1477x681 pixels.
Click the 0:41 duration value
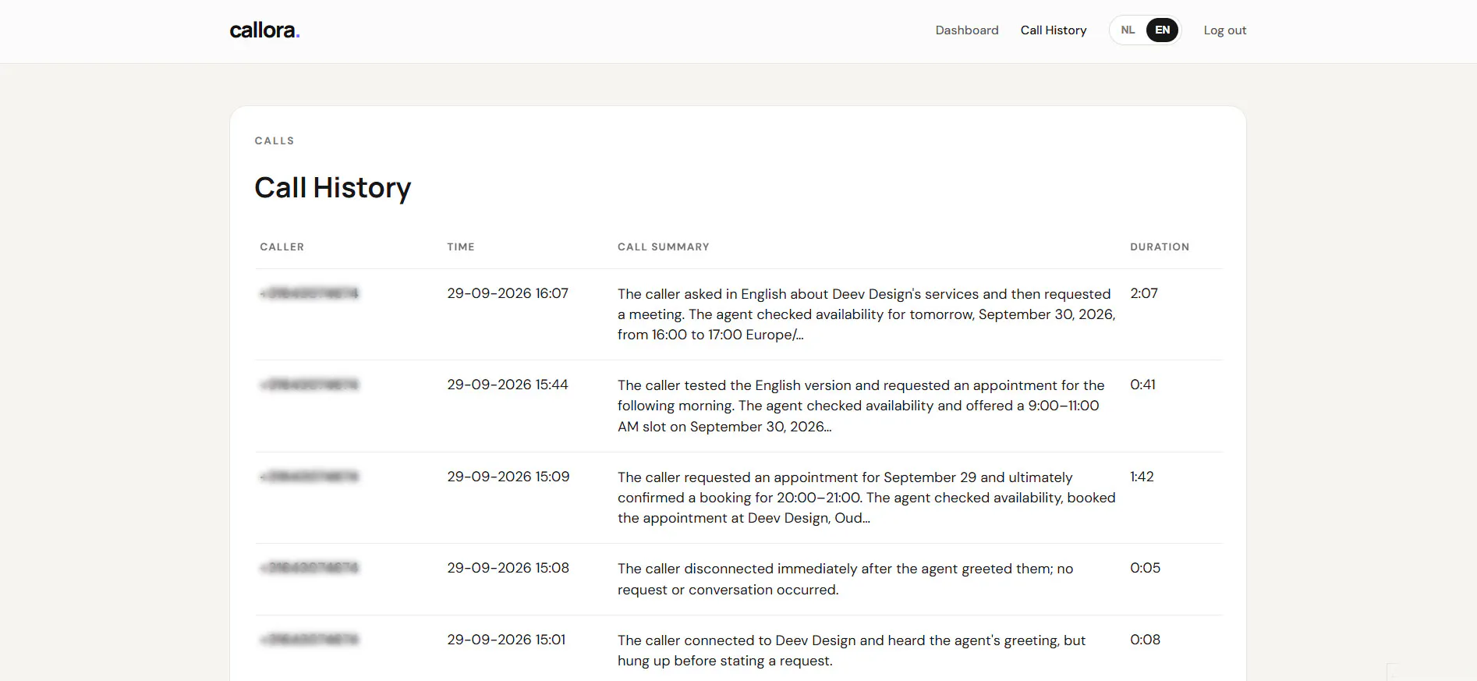(x=1143, y=385)
